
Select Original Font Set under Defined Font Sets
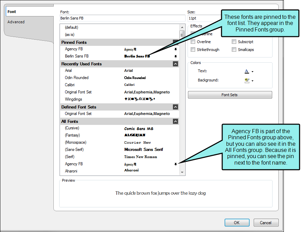(119, 114)
